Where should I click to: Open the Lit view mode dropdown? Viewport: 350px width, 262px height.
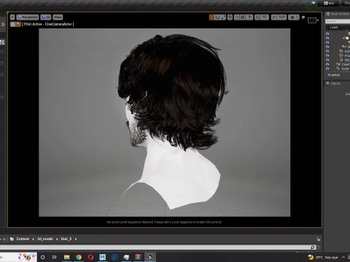point(46,17)
